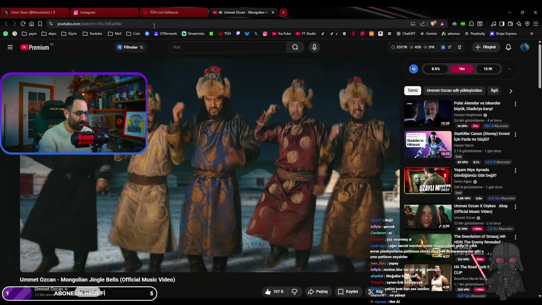Open a new browser tab
The height and width of the screenshot is (305, 542).
click(x=283, y=12)
